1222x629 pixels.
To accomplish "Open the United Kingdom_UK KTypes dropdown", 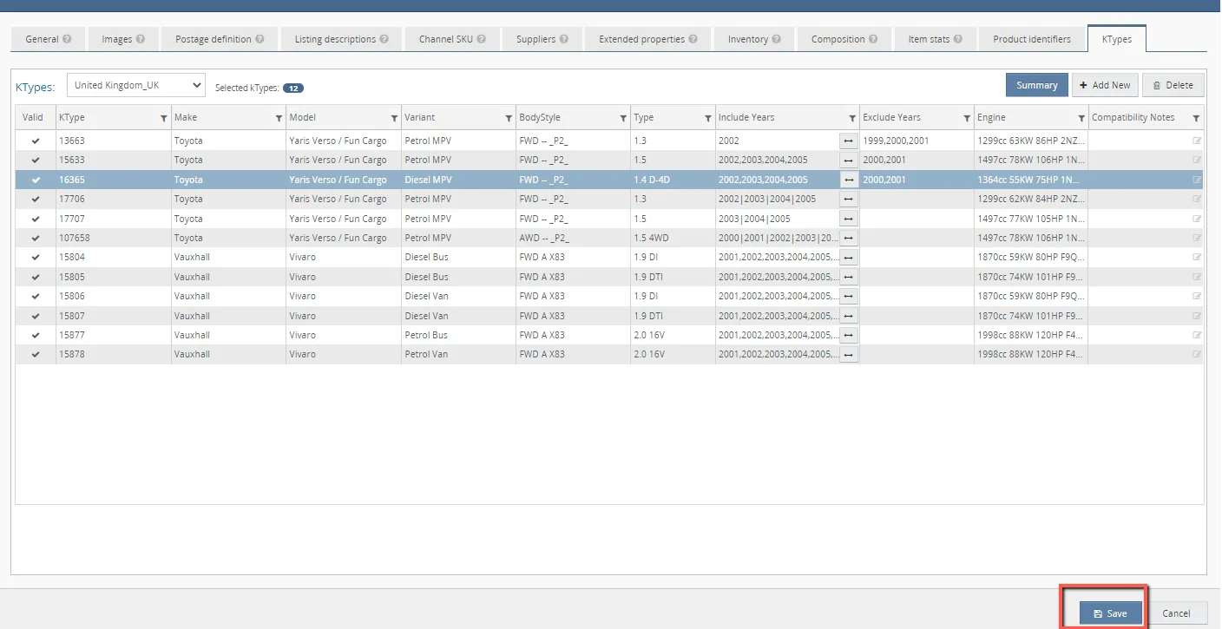I will click(x=136, y=85).
